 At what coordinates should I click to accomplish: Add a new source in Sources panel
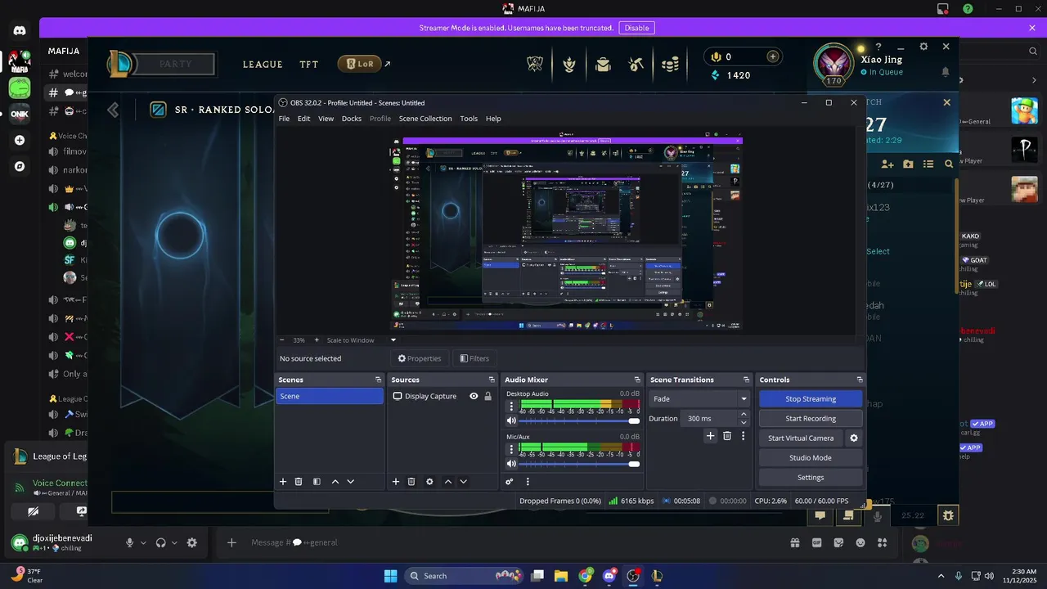tap(396, 482)
